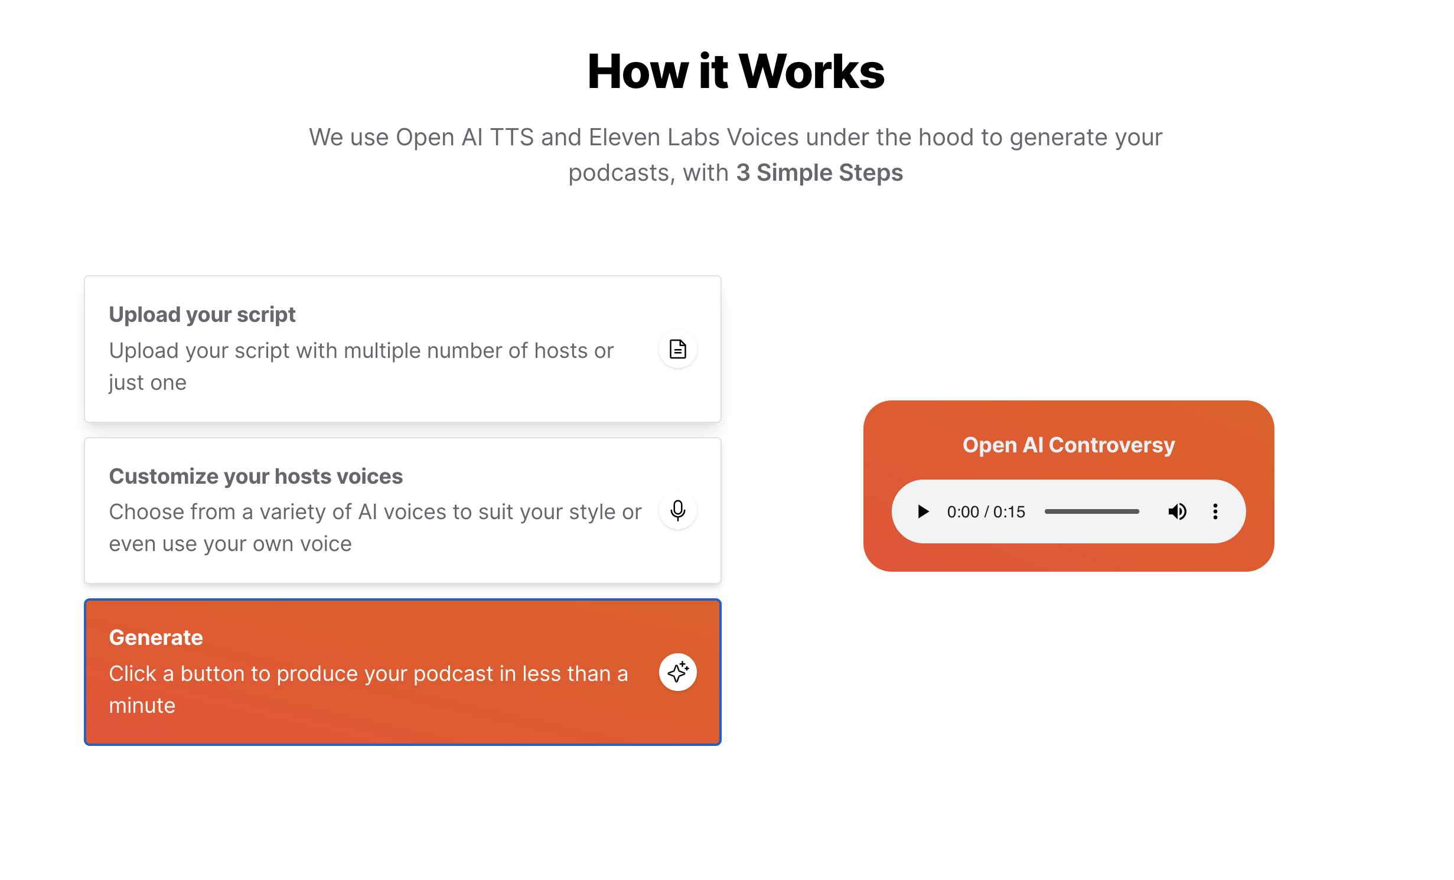This screenshot has width=1454, height=880.
Task: Click the How it Works heading
Action: tap(736, 71)
